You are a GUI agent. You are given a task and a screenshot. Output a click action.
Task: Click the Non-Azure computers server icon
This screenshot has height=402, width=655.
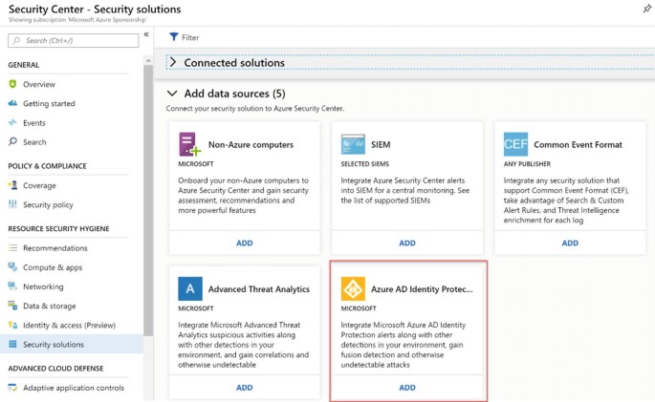pyautogui.click(x=189, y=144)
